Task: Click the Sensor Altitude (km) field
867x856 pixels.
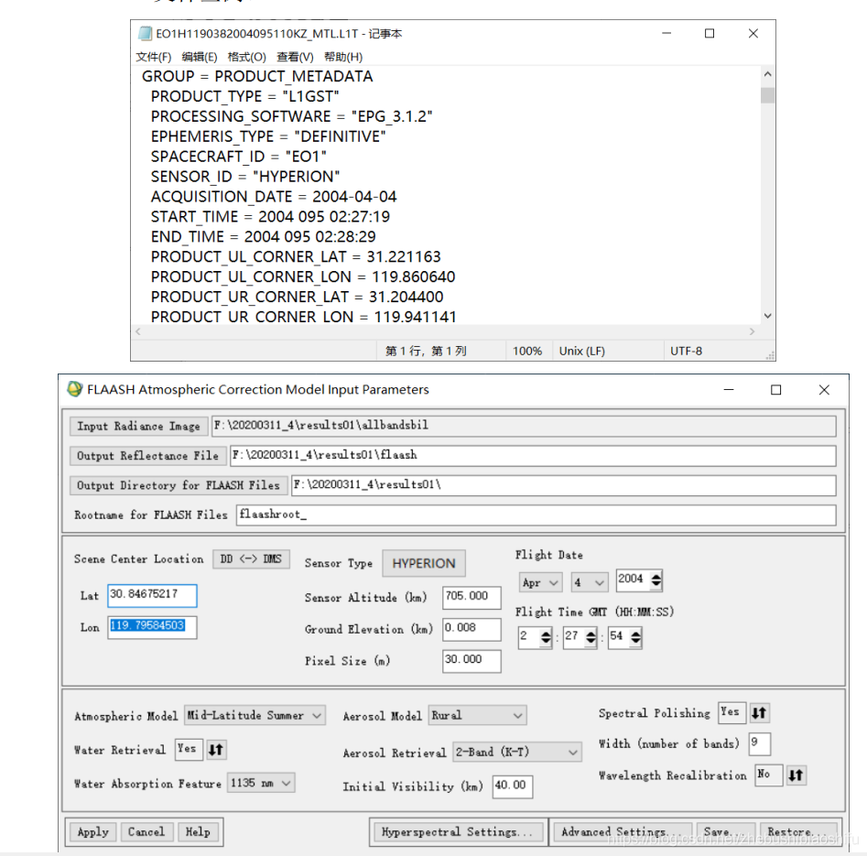Action: (471, 598)
